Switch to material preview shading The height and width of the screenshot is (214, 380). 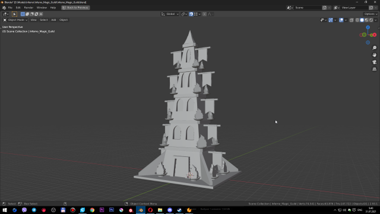pos(366,20)
